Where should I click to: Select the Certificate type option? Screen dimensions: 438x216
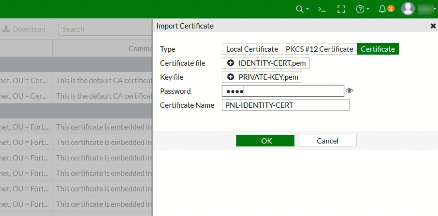[x=378, y=49]
